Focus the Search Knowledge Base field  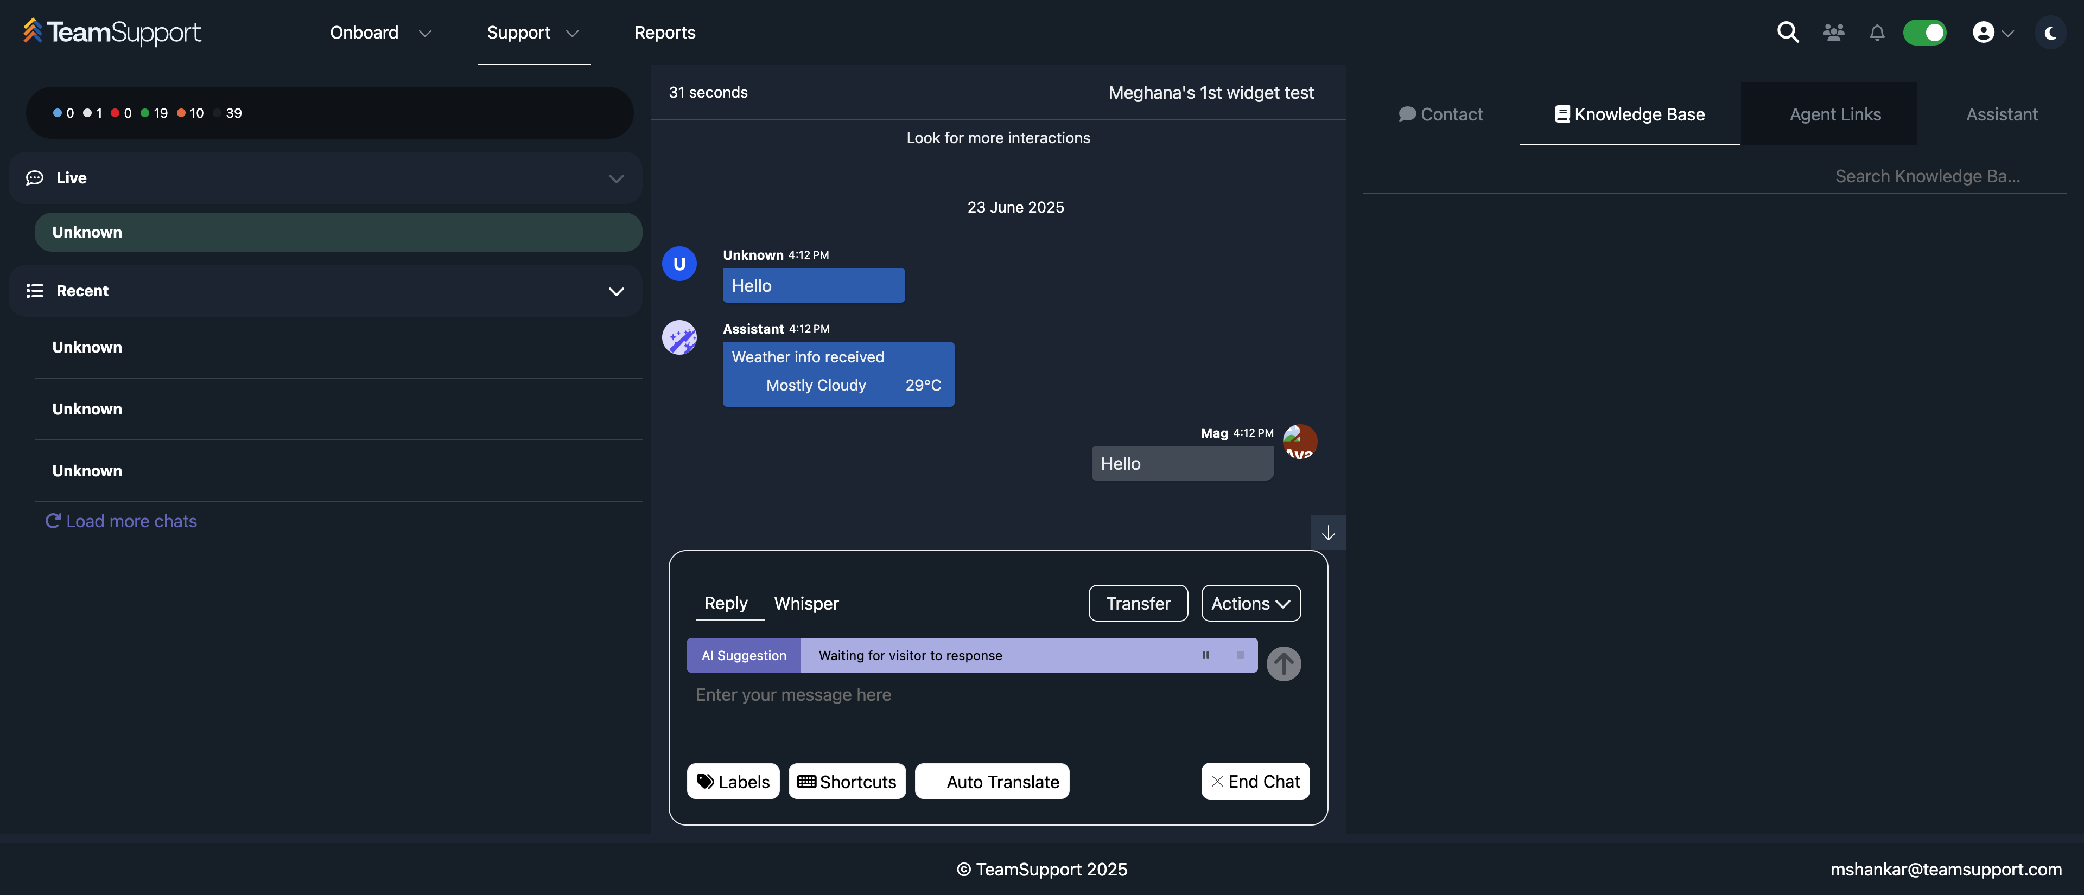point(1714,176)
